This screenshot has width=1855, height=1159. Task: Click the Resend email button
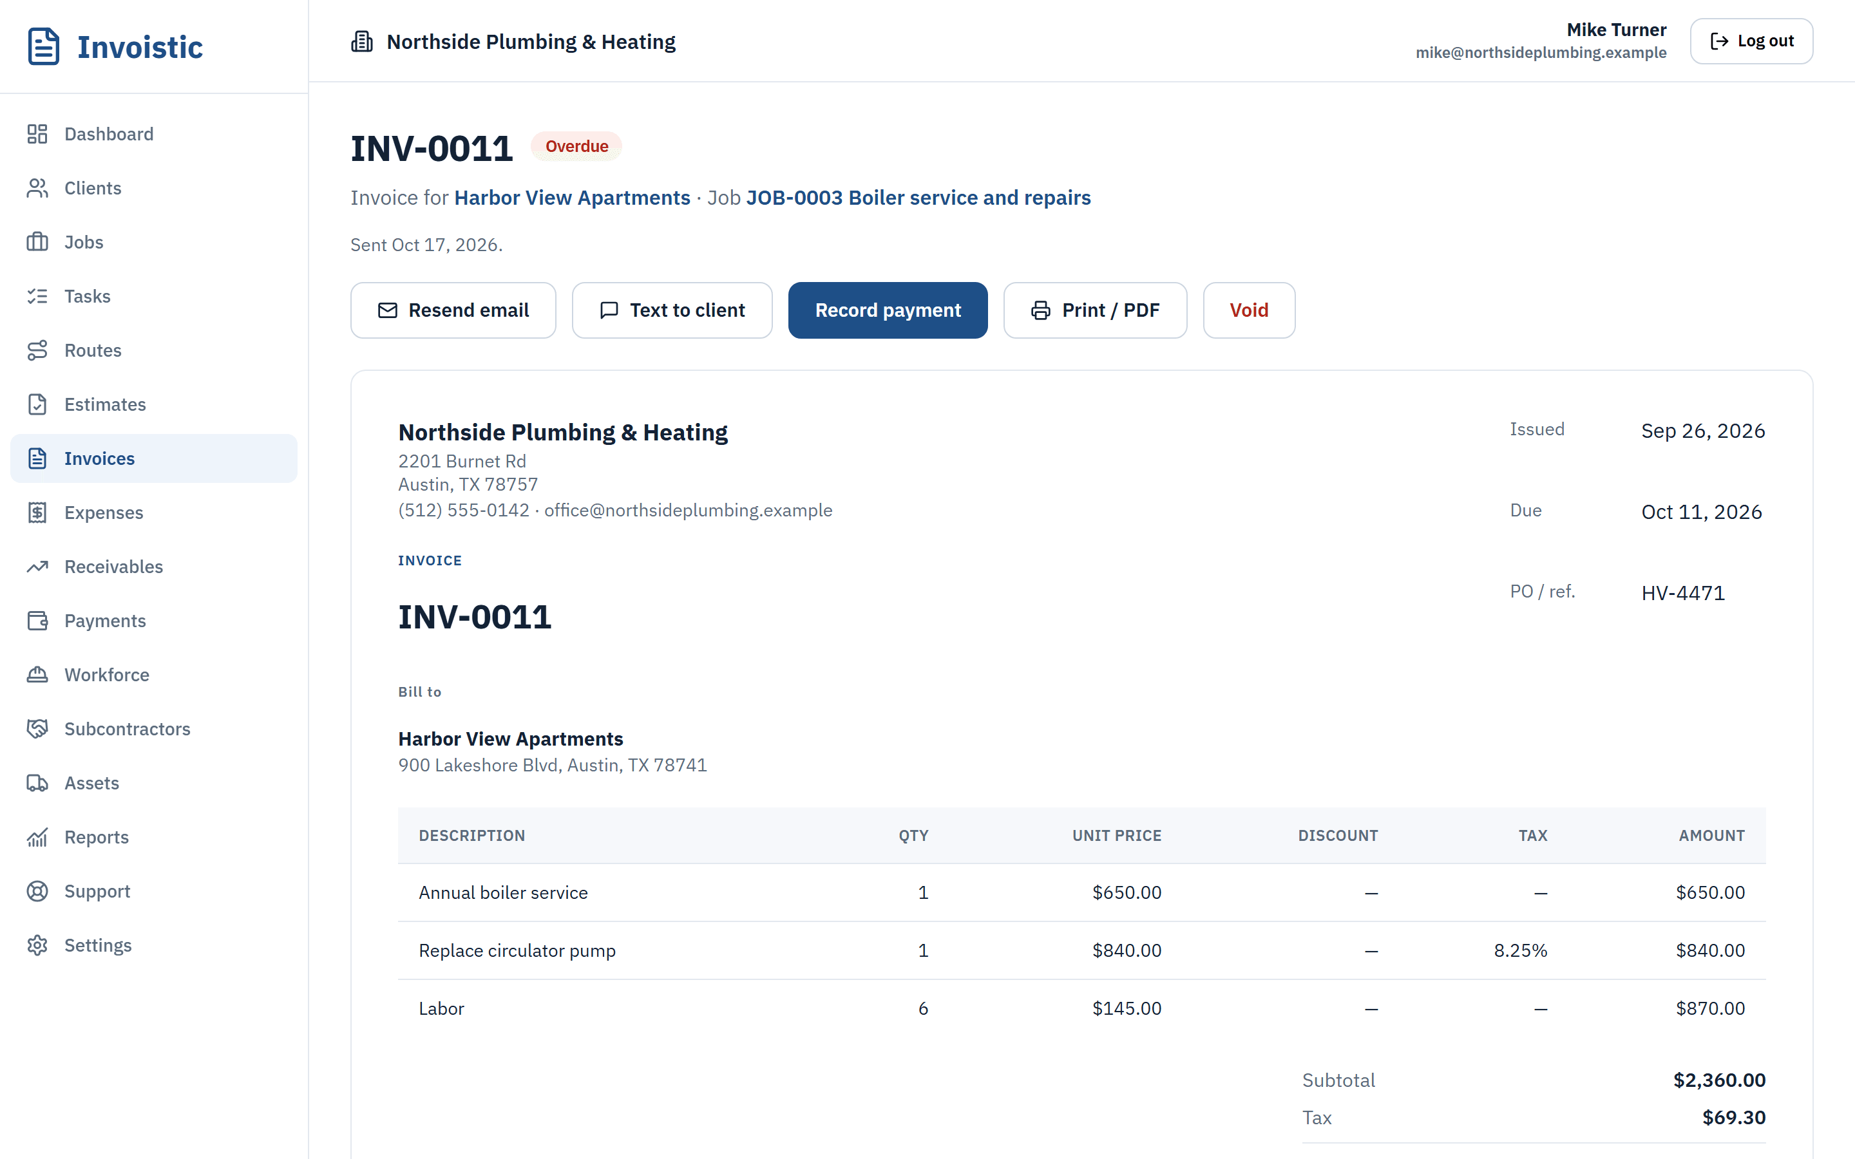click(x=453, y=310)
